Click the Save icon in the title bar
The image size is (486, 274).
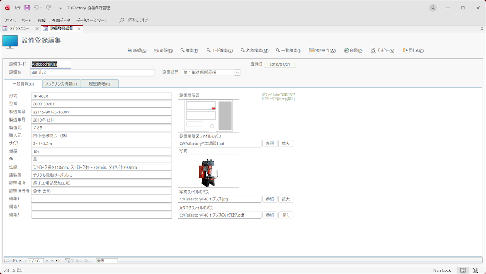pyautogui.click(x=27, y=8)
